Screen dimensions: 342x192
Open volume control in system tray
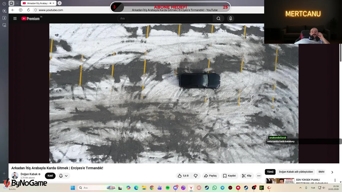coord(324,188)
